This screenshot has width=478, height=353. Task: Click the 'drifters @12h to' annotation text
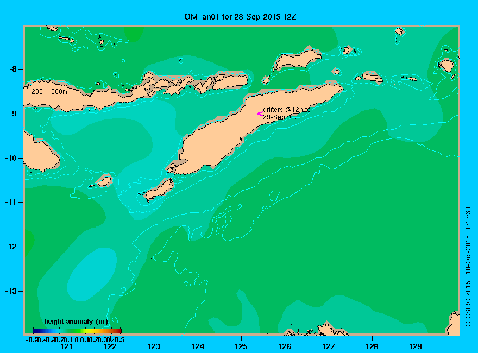287,110
